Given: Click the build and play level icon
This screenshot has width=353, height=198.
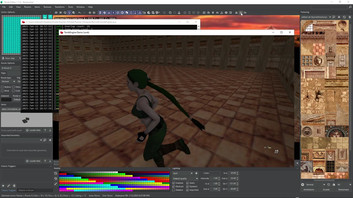Looking at the screenshot, I should (241, 13).
